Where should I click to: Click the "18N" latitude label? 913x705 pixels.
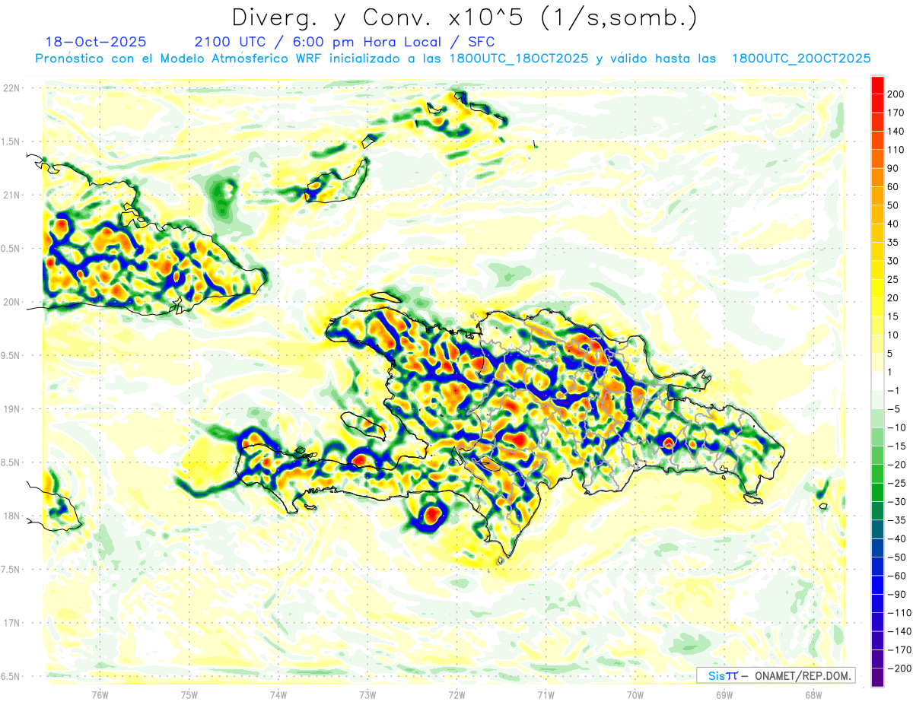pos(11,516)
